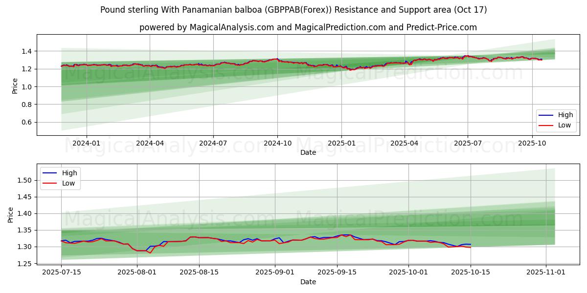Click the 2025-07 date tick on the top chart
The height and width of the screenshot is (293, 587).
pyautogui.click(x=468, y=143)
